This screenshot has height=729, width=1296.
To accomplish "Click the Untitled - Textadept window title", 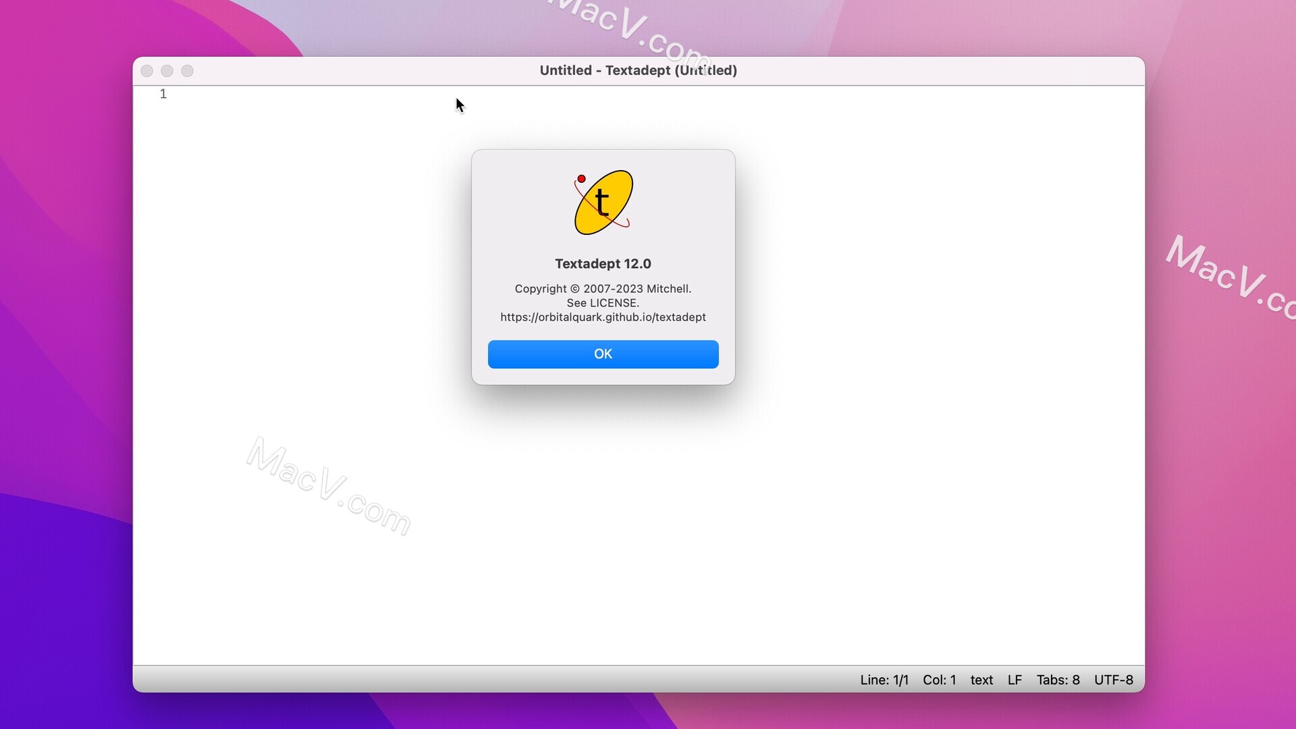I will click(638, 70).
